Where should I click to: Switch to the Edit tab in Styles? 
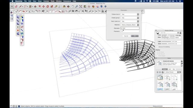tap(169, 69)
